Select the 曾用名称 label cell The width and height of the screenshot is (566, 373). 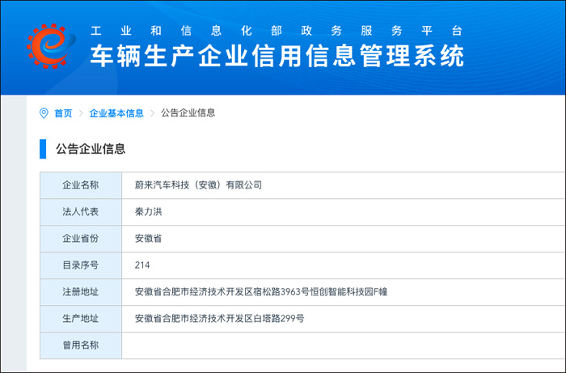point(81,345)
